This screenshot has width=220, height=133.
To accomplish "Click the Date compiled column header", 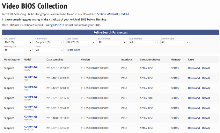I will pyautogui.click(x=55, y=59).
